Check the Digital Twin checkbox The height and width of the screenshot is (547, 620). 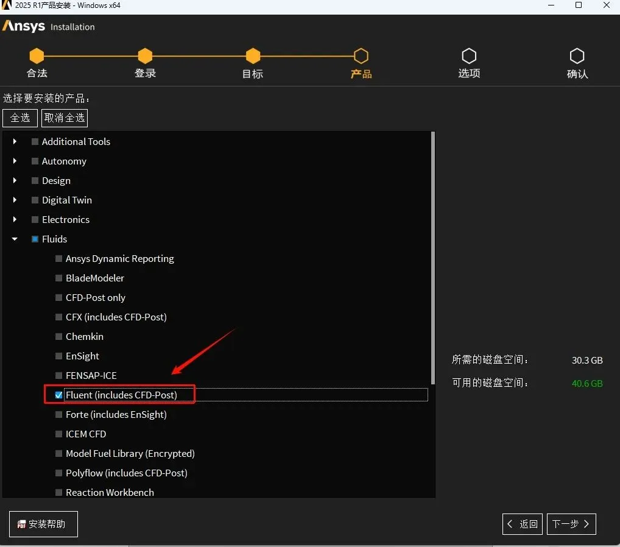pos(35,200)
